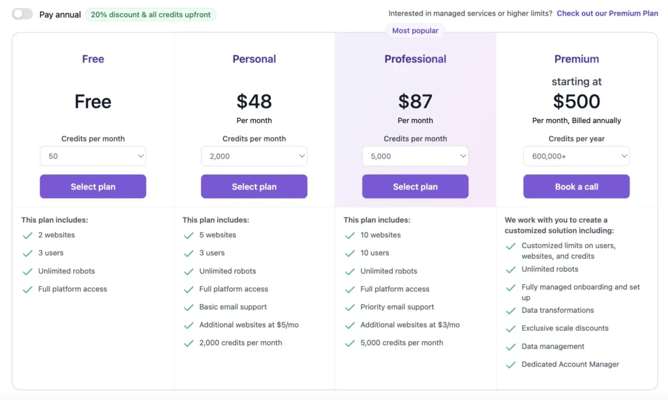Expand the Premium 600,000+ credits dropdown

pyautogui.click(x=576, y=156)
